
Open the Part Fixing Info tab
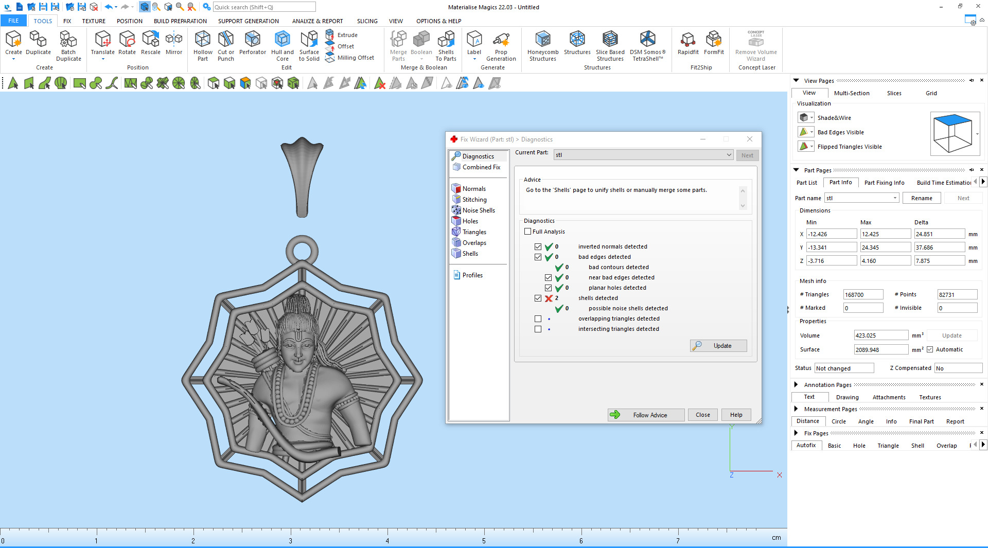(x=884, y=183)
